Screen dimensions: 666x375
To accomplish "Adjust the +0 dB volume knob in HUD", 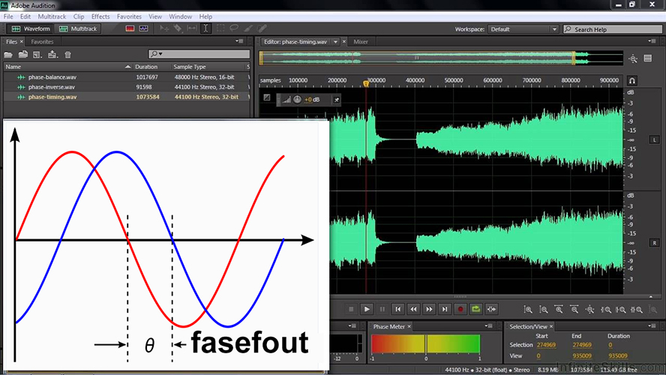I will [297, 100].
